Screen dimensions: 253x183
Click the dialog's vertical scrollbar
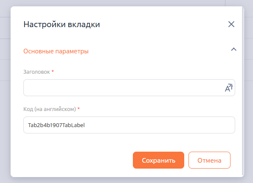click(243, 92)
